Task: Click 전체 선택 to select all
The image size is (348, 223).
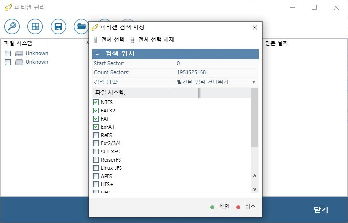Action: click(112, 40)
